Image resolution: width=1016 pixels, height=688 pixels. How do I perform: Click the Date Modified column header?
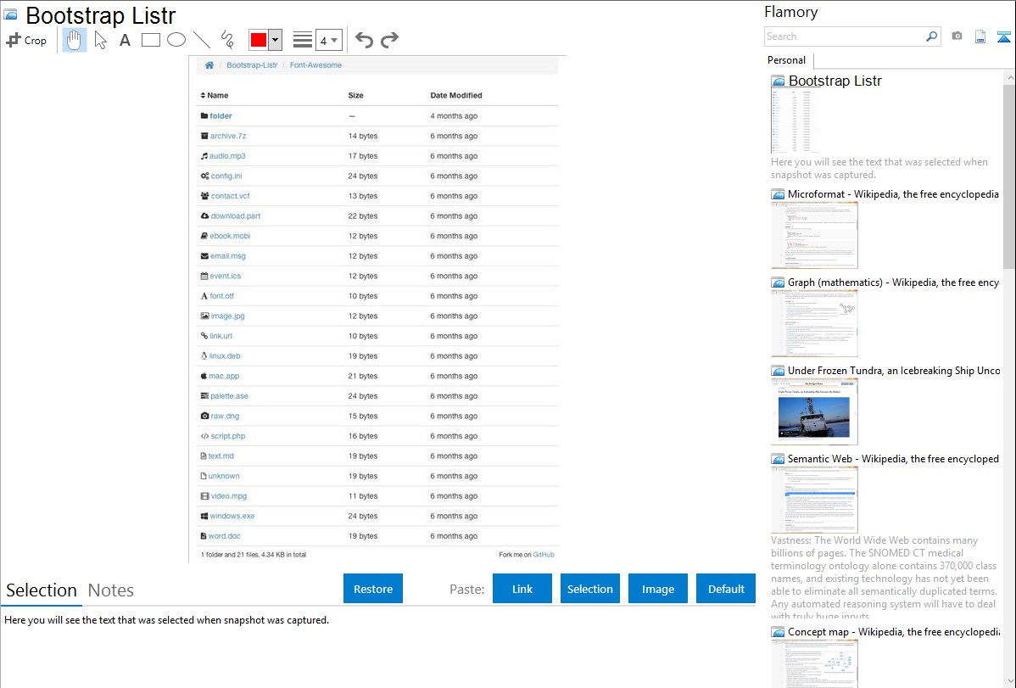coord(456,95)
